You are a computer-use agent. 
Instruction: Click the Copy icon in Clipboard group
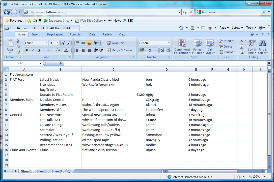18,47
